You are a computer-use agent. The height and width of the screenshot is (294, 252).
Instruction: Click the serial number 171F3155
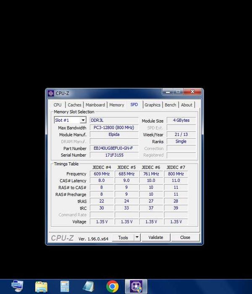pyautogui.click(x=114, y=155)
